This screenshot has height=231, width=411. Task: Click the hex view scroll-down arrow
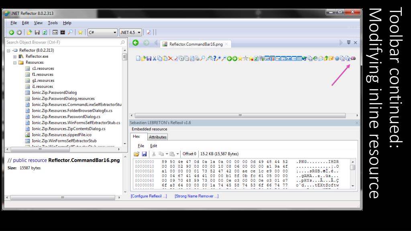pyautogui.click(x=353, y=186)
